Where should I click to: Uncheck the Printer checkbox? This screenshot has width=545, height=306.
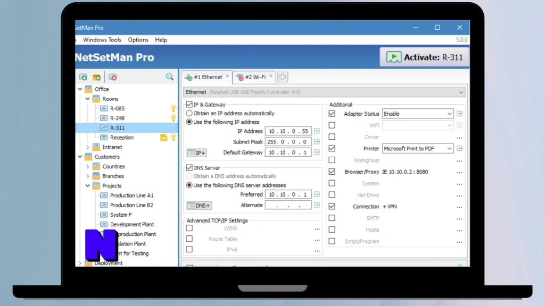coord(332,148)
